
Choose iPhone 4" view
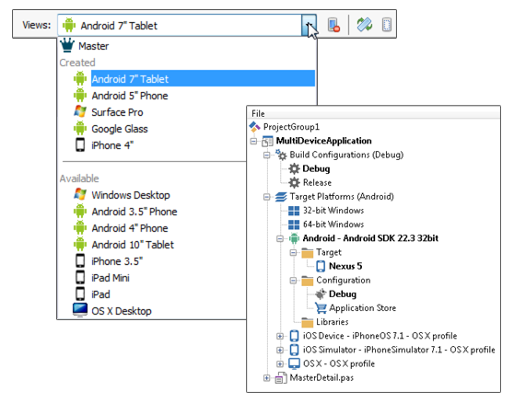point(112,145)
